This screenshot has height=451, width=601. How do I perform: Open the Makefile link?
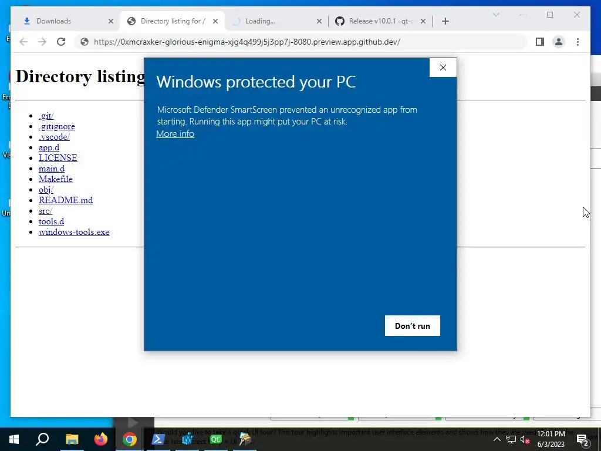[56, 179]
